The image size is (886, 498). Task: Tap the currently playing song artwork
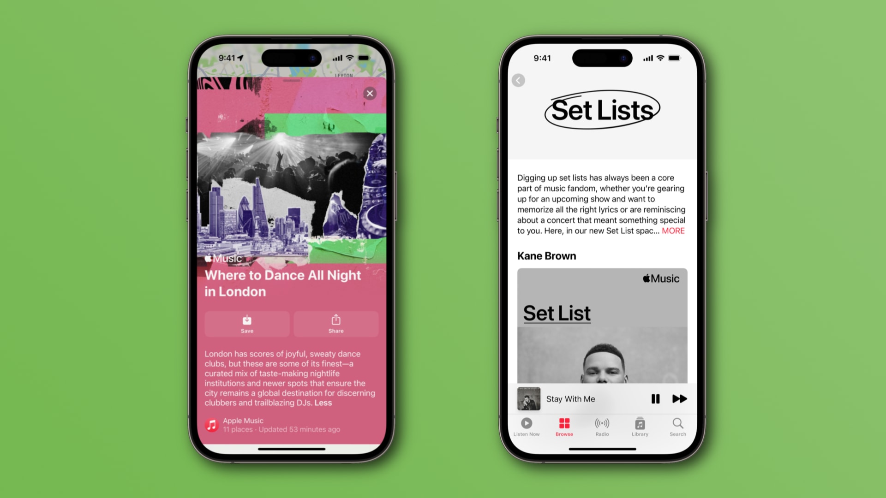528,398
